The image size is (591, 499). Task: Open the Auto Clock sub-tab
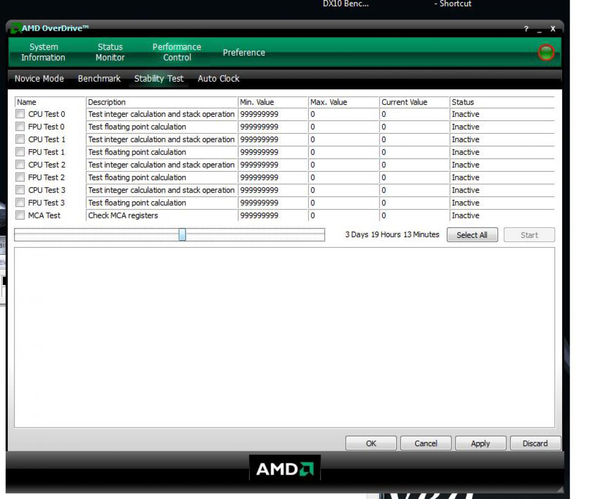click(219, 78)
